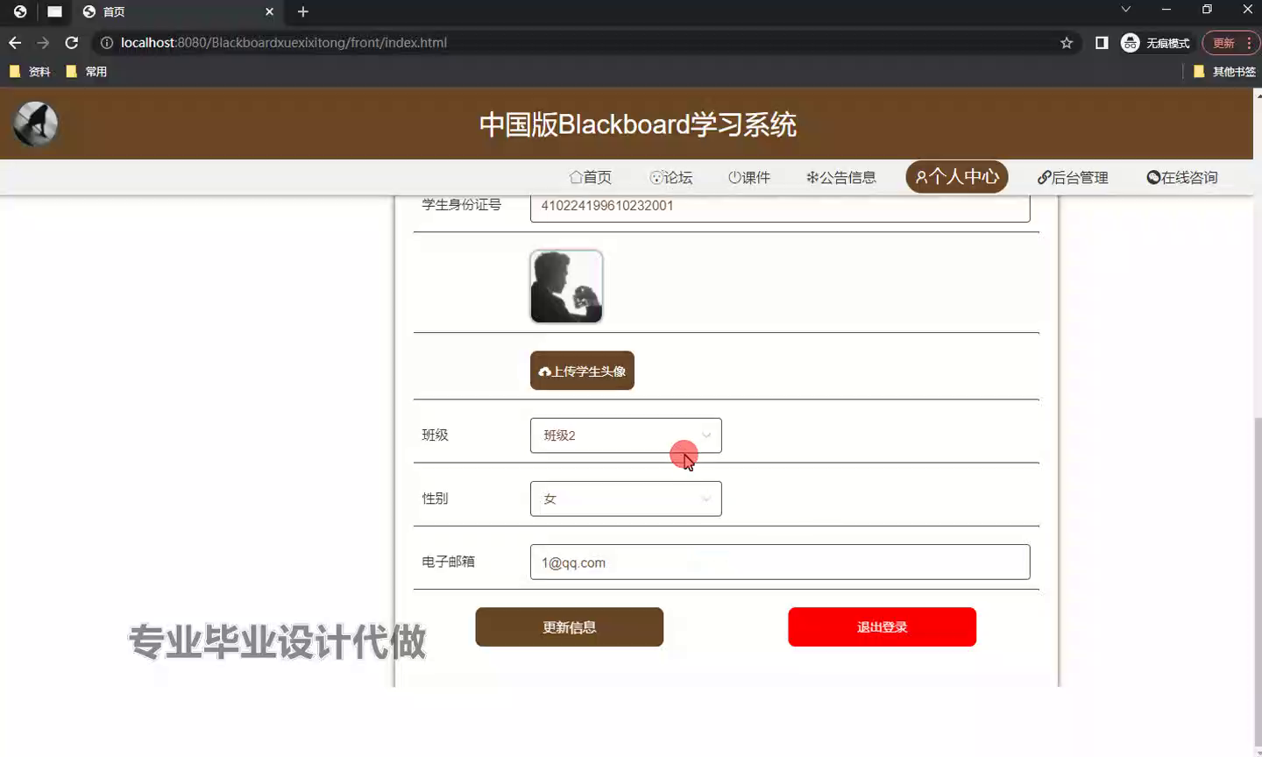This screenshot has width=1262, height=757.
Task: Click the 上传学生头像 upload button
Action: [x=582, y=371]
